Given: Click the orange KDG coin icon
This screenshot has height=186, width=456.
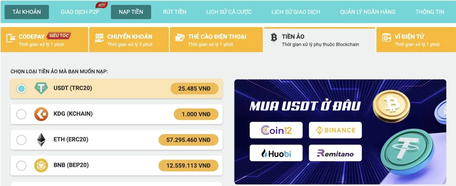Looking at the screenshot, I should (x=41, y=114).
